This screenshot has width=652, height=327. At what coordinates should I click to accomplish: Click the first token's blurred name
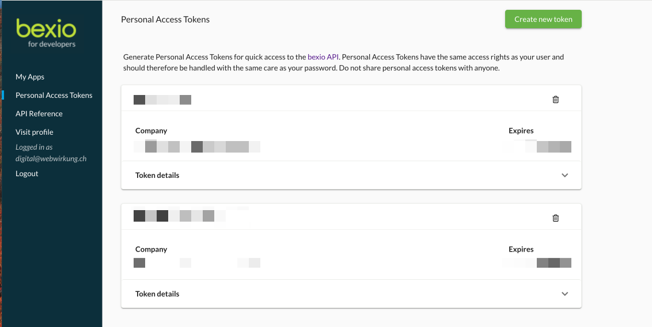tap(162, 100)
